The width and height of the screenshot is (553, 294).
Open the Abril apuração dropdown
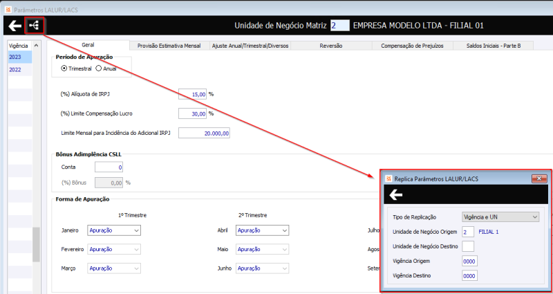tap(262, 230)
